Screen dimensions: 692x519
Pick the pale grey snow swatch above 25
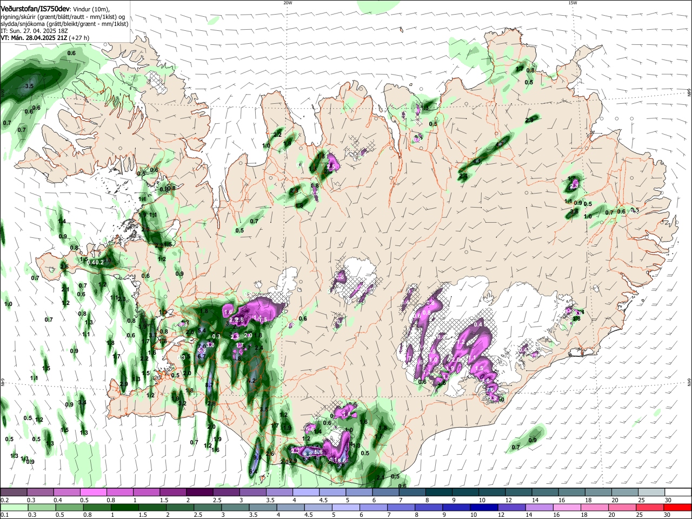point(651,493)
